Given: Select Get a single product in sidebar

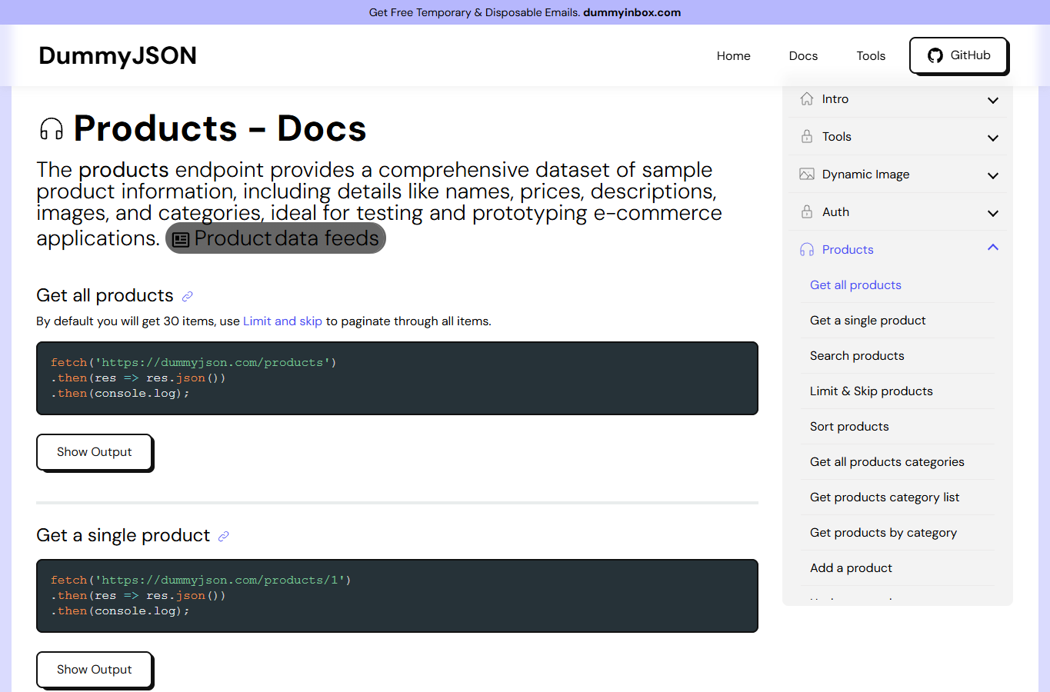Looking at the screenshot, I should click(868, 321).
